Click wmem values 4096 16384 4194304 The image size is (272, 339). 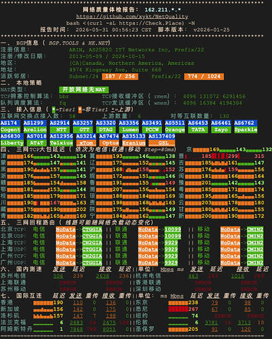[212, 103]
